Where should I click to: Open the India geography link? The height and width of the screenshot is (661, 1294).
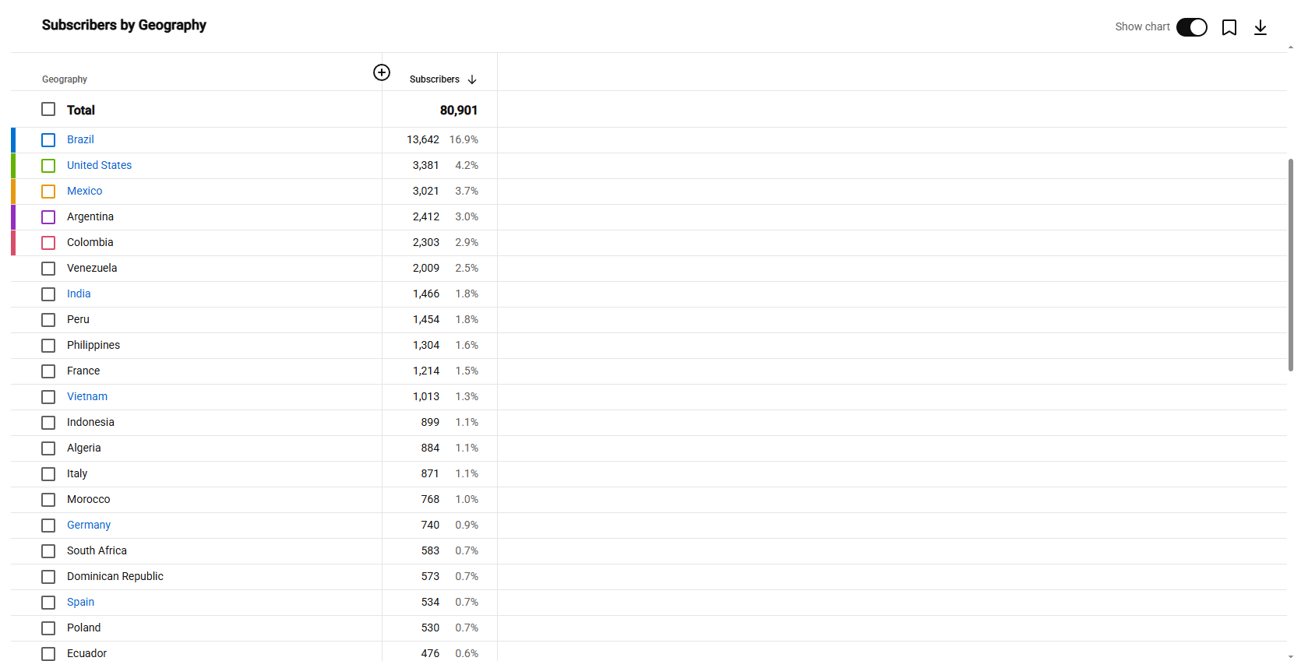[x=79, y=294]
